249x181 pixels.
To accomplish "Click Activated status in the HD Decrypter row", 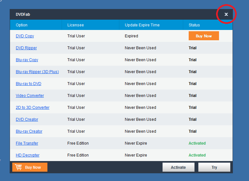I will pyautogui.click(x=197, y=155).
